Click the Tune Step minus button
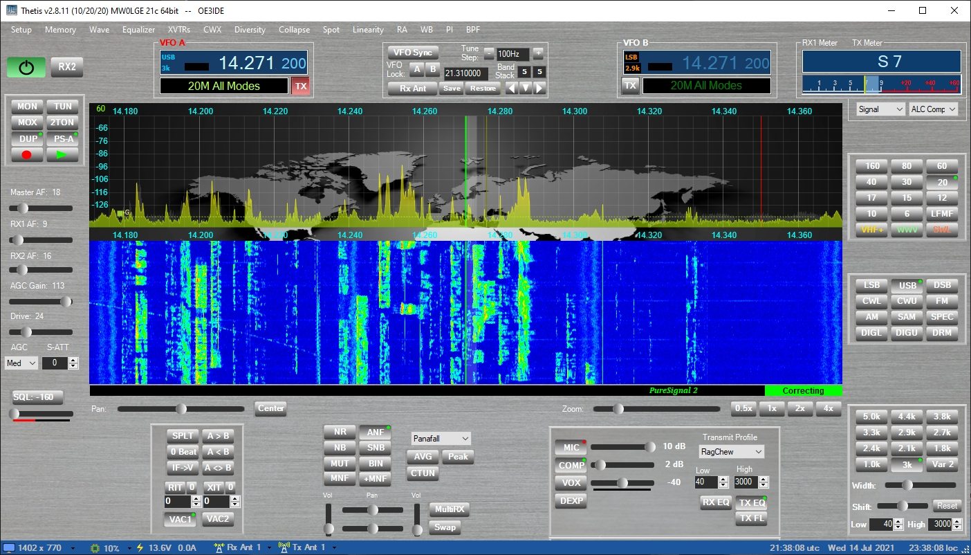 click(x=489, y=53)
